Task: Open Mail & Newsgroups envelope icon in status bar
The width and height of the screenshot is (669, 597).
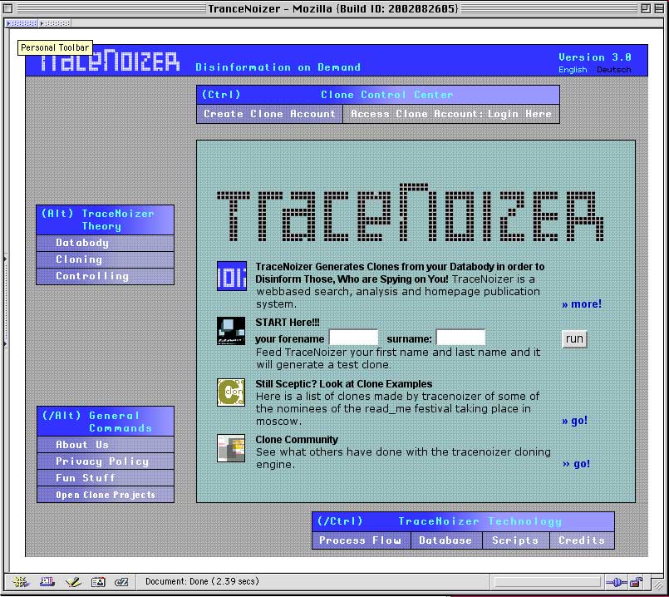Action: click(x=47, y=582)
